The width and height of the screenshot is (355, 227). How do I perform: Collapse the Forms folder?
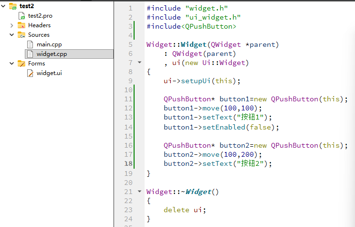pyautogui.click(x=12, y=64)
